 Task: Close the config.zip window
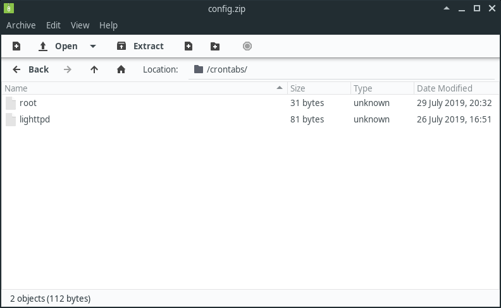coord(492,8)
